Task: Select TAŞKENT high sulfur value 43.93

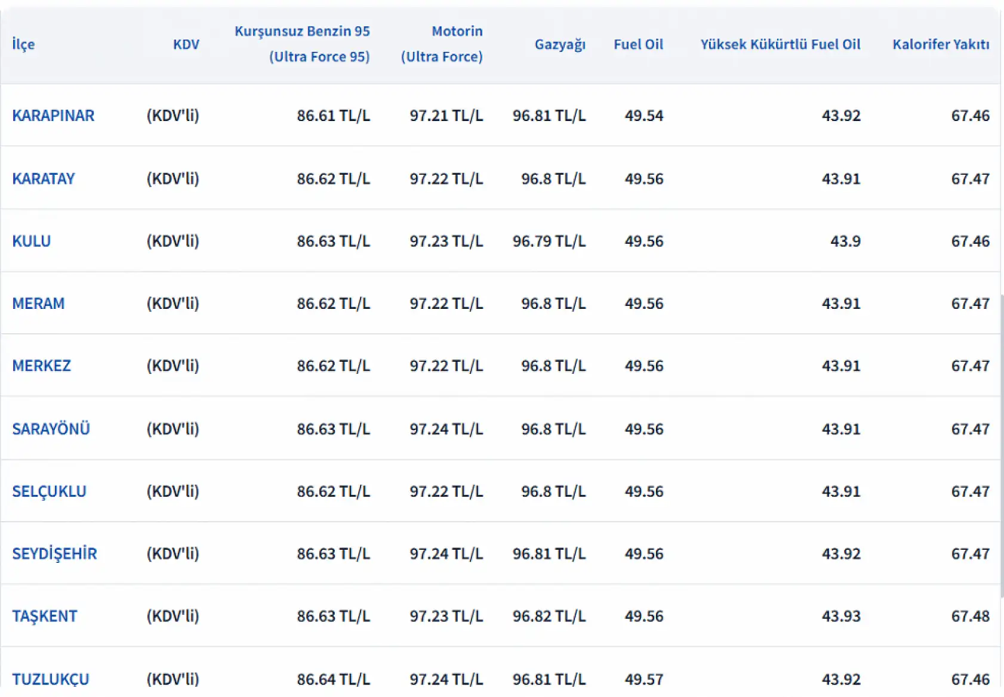Action: (841, 616)
